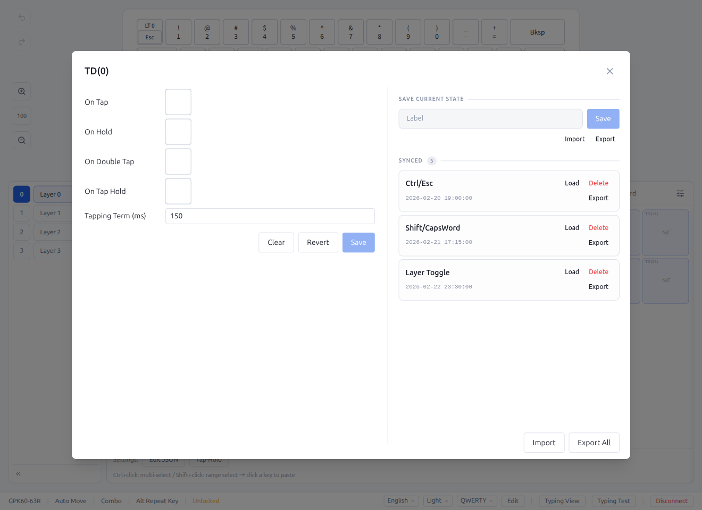Toggle Combo in status bar
This screenshot has height=510, width=702.
point(111,501)
